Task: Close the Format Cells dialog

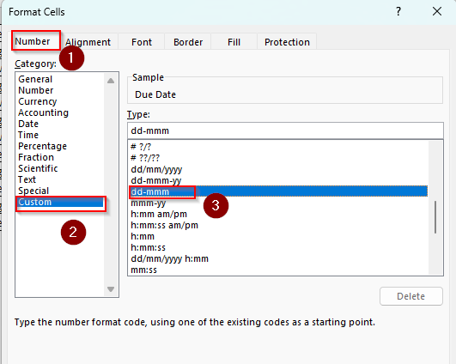Action: (437, 12)
